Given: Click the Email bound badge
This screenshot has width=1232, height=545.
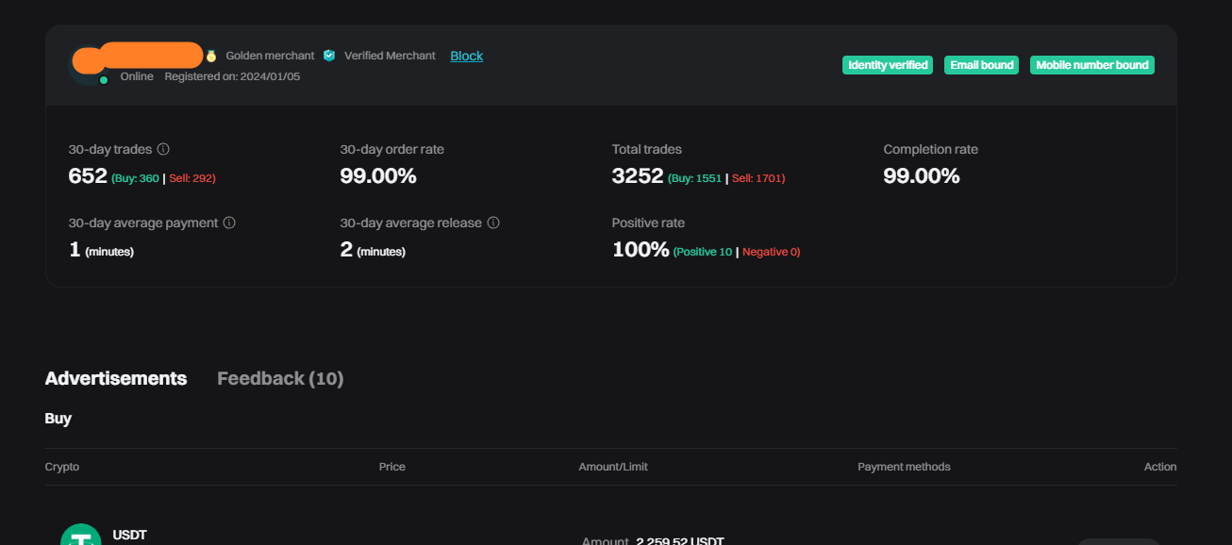Looking at the screenshot, I should point(981,65).
